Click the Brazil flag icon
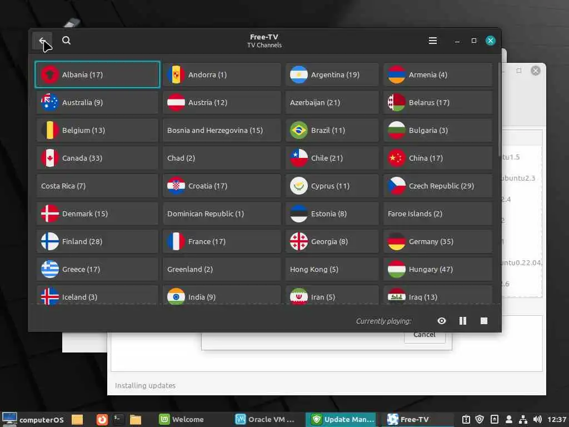Image resolution: width=569 pixels, height=427 pixels. [298, 130]
